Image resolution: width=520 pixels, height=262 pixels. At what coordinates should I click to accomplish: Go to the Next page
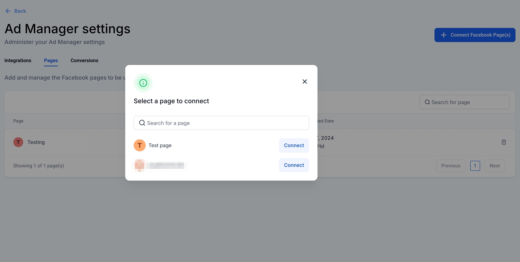(x=494, y=166)
